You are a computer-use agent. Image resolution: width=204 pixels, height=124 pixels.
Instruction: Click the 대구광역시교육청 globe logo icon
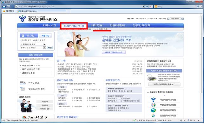(x=153, y=110)
